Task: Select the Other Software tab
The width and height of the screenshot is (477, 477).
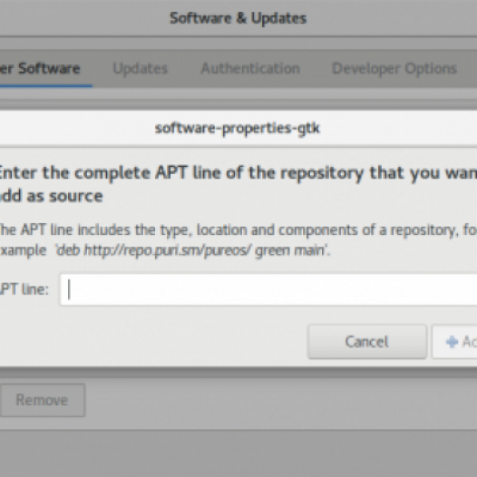Action: (40, 68)
